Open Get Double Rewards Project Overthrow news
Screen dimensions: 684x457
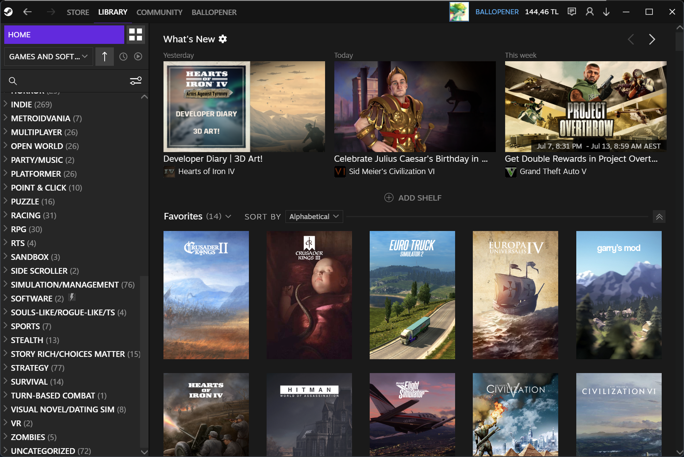coord(581,159)
